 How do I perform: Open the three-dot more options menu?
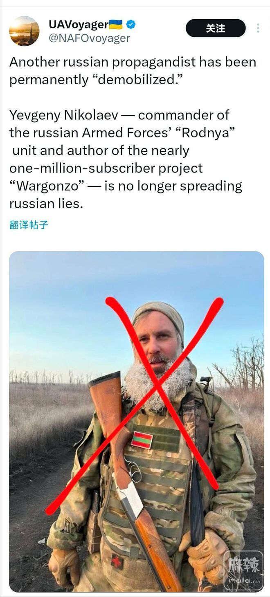[258, 28]
